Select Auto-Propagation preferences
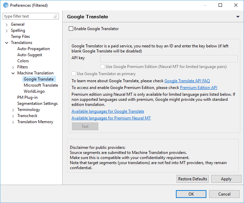This screenshot has height=203, width=244. [34, 49]
